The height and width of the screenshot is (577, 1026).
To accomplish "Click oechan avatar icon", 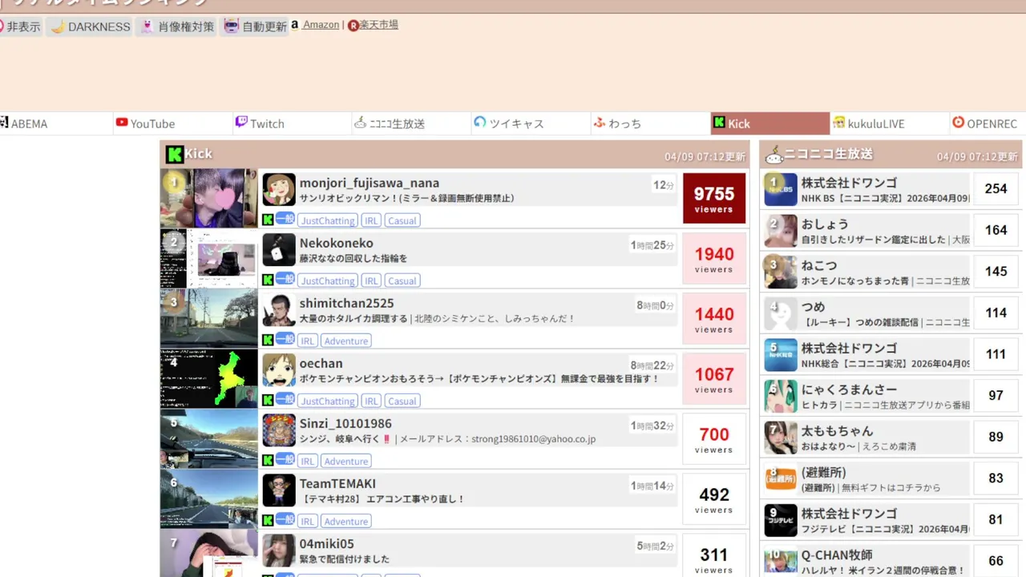I will (x=279, y=370).
